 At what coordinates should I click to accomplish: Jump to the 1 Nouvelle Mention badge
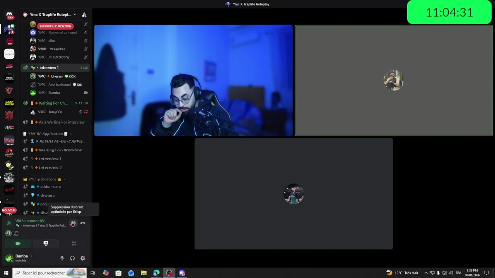click(x=55, y=26)
